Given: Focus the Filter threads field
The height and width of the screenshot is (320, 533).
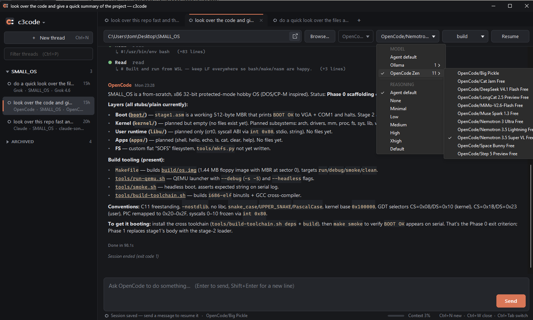Looking at the screenshot, I should 48,54.
